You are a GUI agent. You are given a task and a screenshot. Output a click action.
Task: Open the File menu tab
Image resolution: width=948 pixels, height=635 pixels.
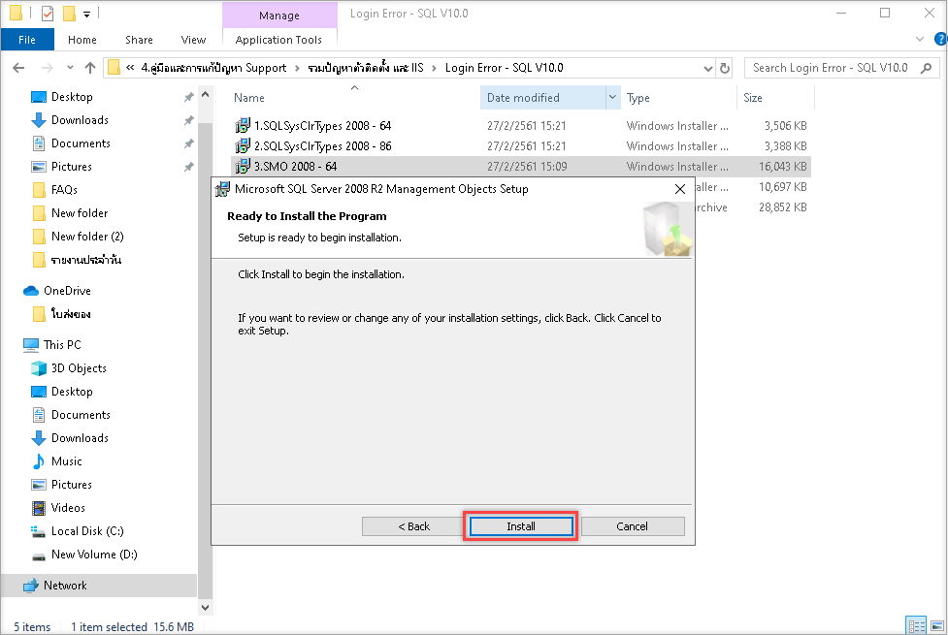(x=27, y=40)
